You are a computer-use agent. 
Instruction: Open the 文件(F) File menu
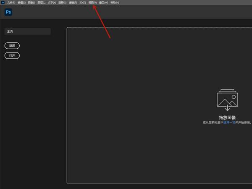(x=11, y=3)
